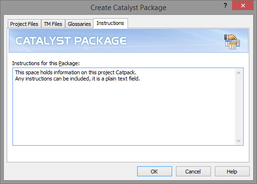This screenshot has height=184, width=257.
Task: Click the 'Create Catalyst Package' title bar text
Action: pyautogui.click(x=128, y=8)
